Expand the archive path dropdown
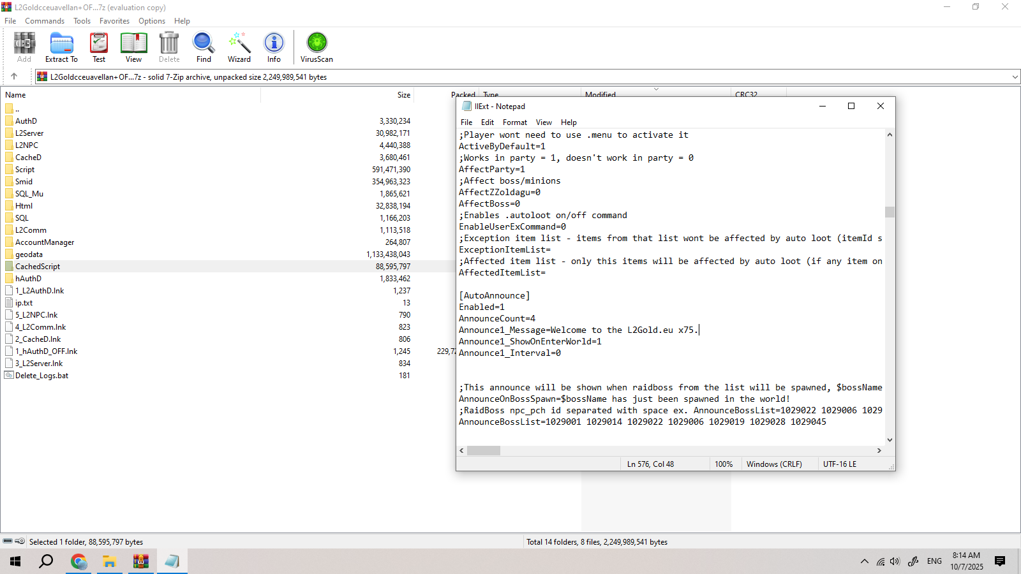Viewport: 1021px width, 574px height. (1015, 77)
